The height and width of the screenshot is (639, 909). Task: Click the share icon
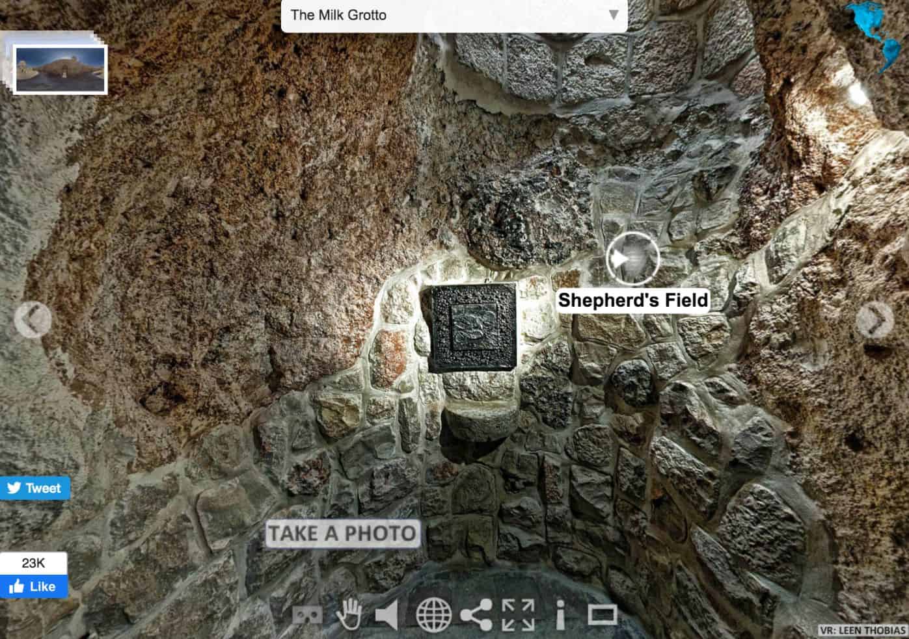(x=476, y=615)
